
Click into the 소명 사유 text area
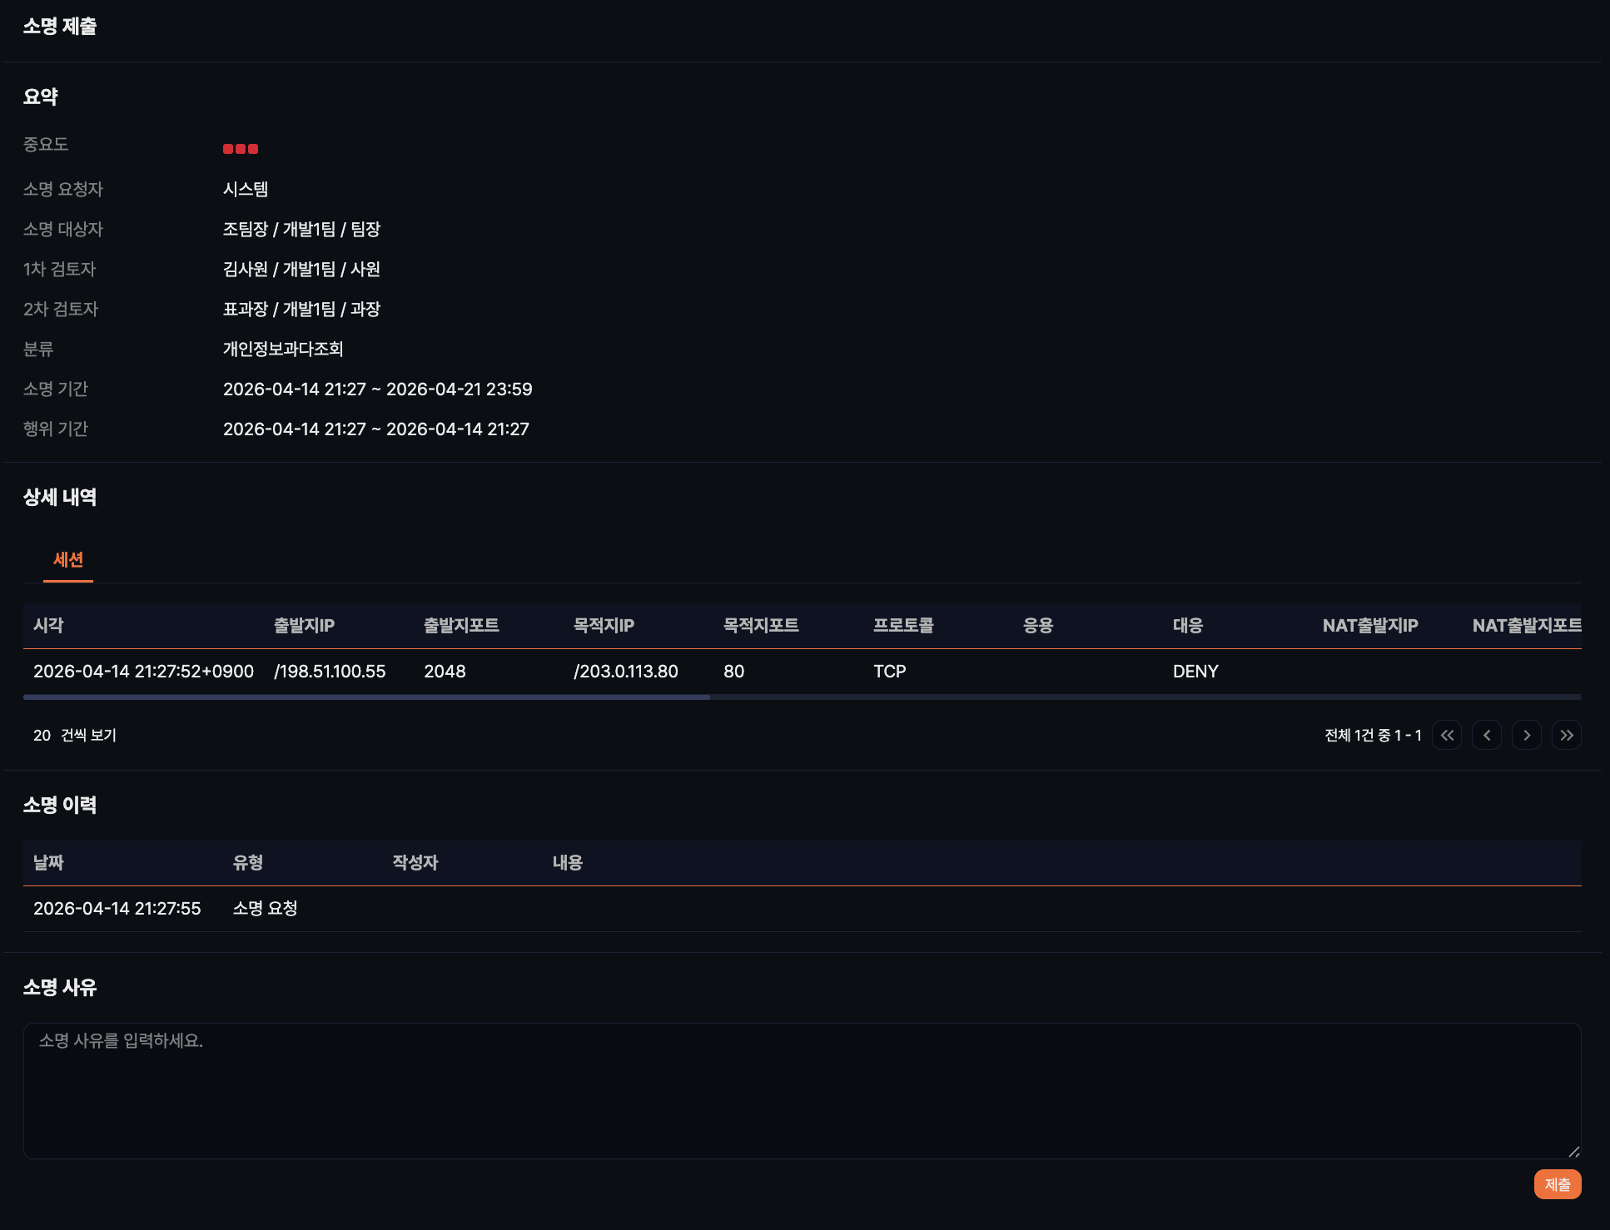[802, 1090]
